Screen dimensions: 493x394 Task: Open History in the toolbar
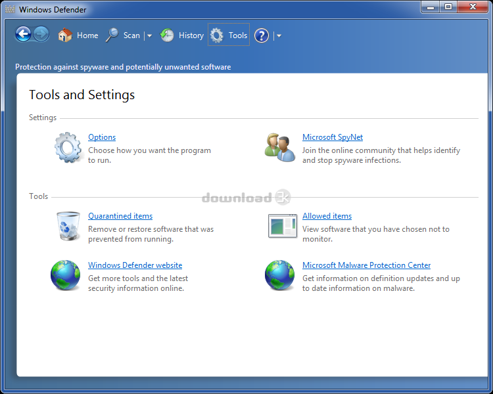(182, 35)
